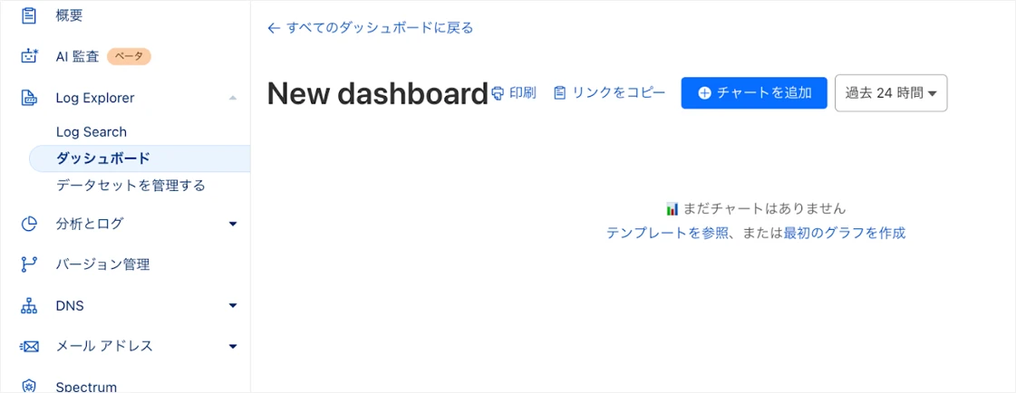Open Log Search in the sidebar
The image size is (1016, 393).
92,132
